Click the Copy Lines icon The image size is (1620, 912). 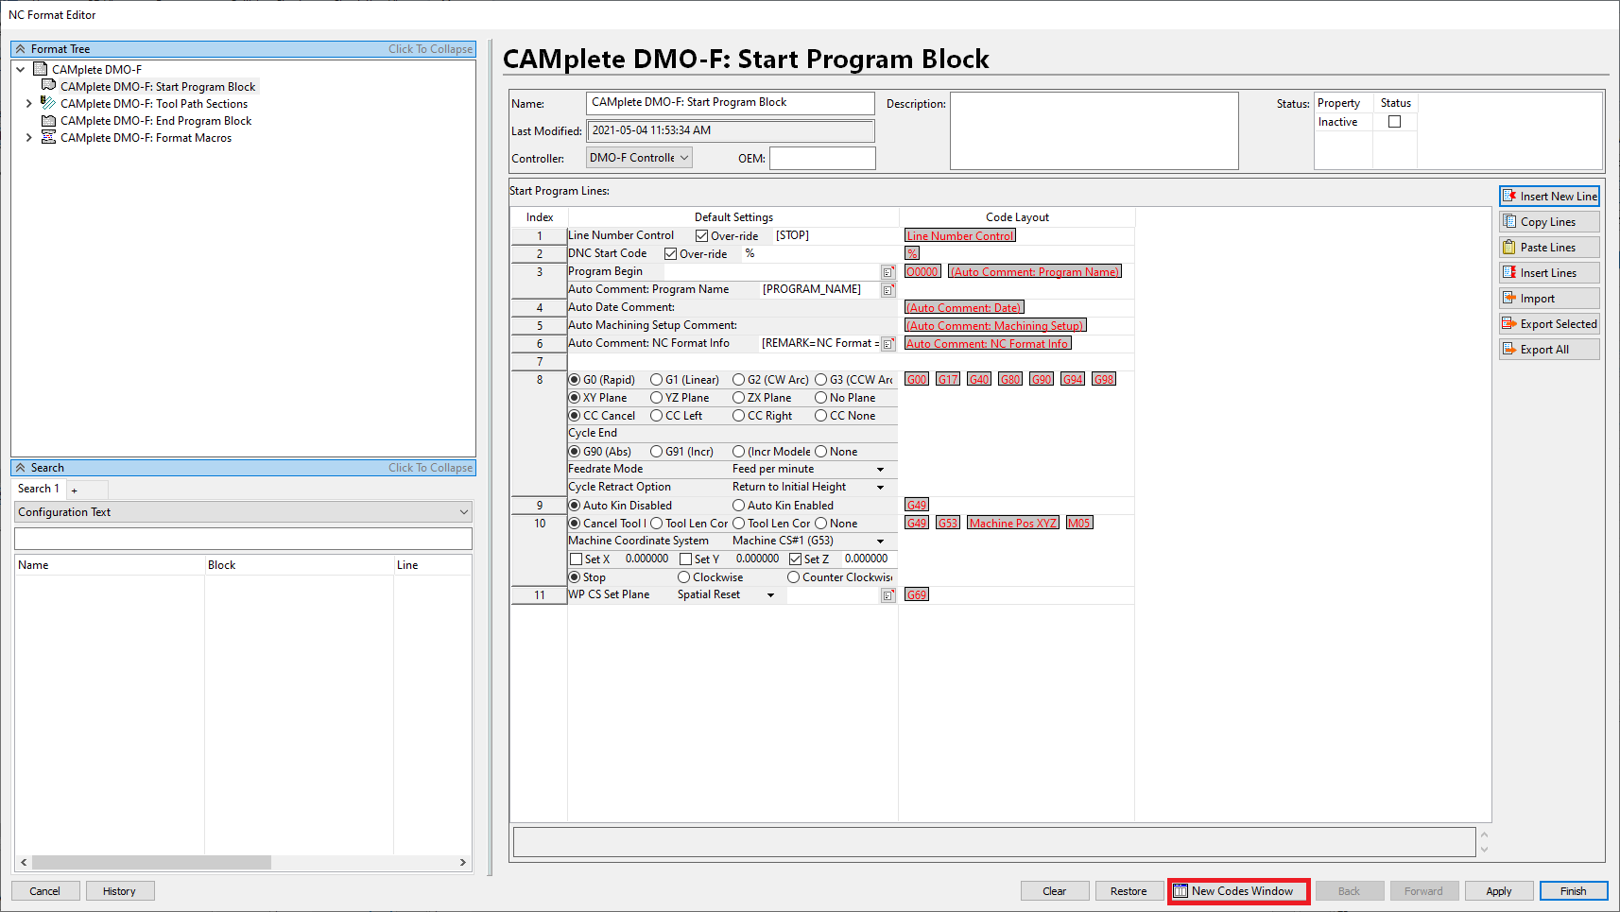coord(1509,221)
